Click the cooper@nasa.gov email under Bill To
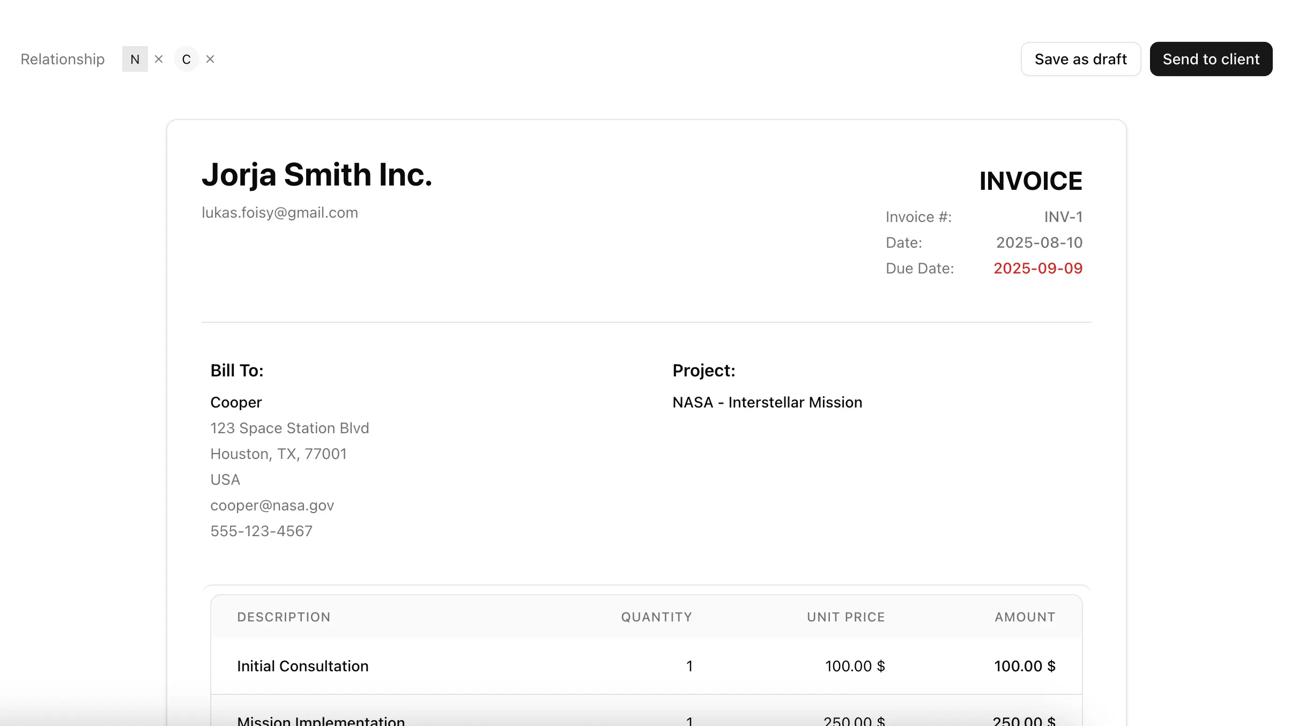The height and width of the screenshot is (726, 1291). (x=272, y=505)
